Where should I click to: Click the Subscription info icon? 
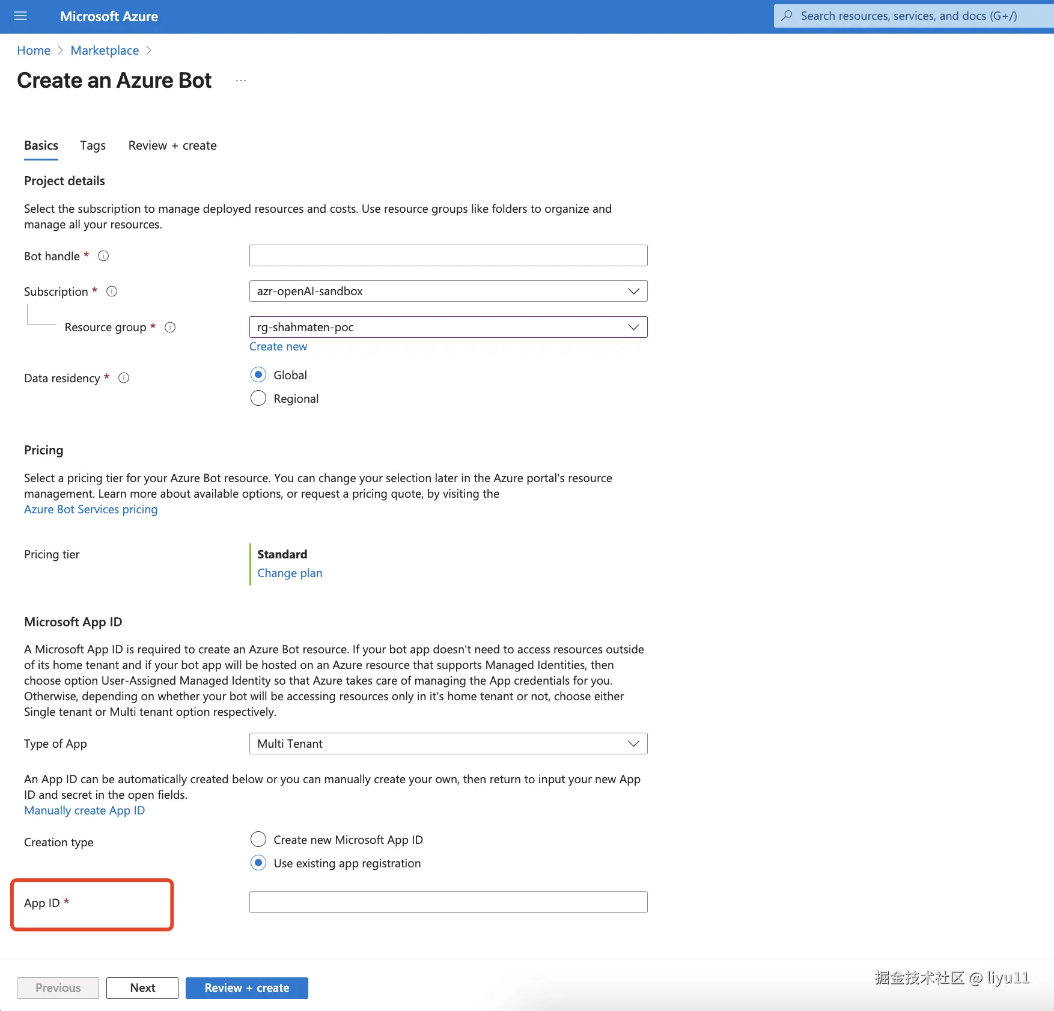coord(112,292)
